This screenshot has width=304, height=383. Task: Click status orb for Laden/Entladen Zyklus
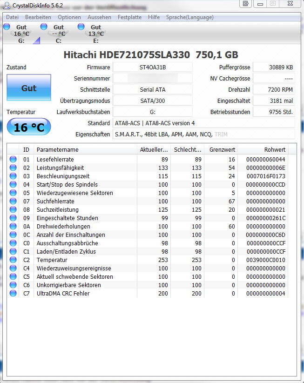coord(13,251)
